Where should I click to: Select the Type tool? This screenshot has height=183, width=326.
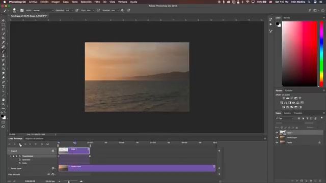(3, 86)
